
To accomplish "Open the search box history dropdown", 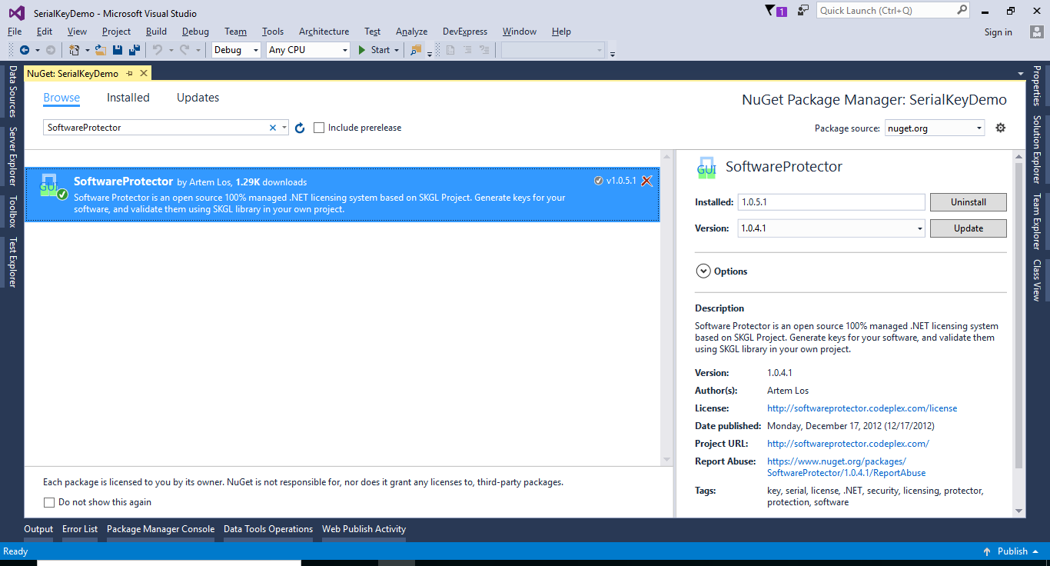I will pos(284,128).
